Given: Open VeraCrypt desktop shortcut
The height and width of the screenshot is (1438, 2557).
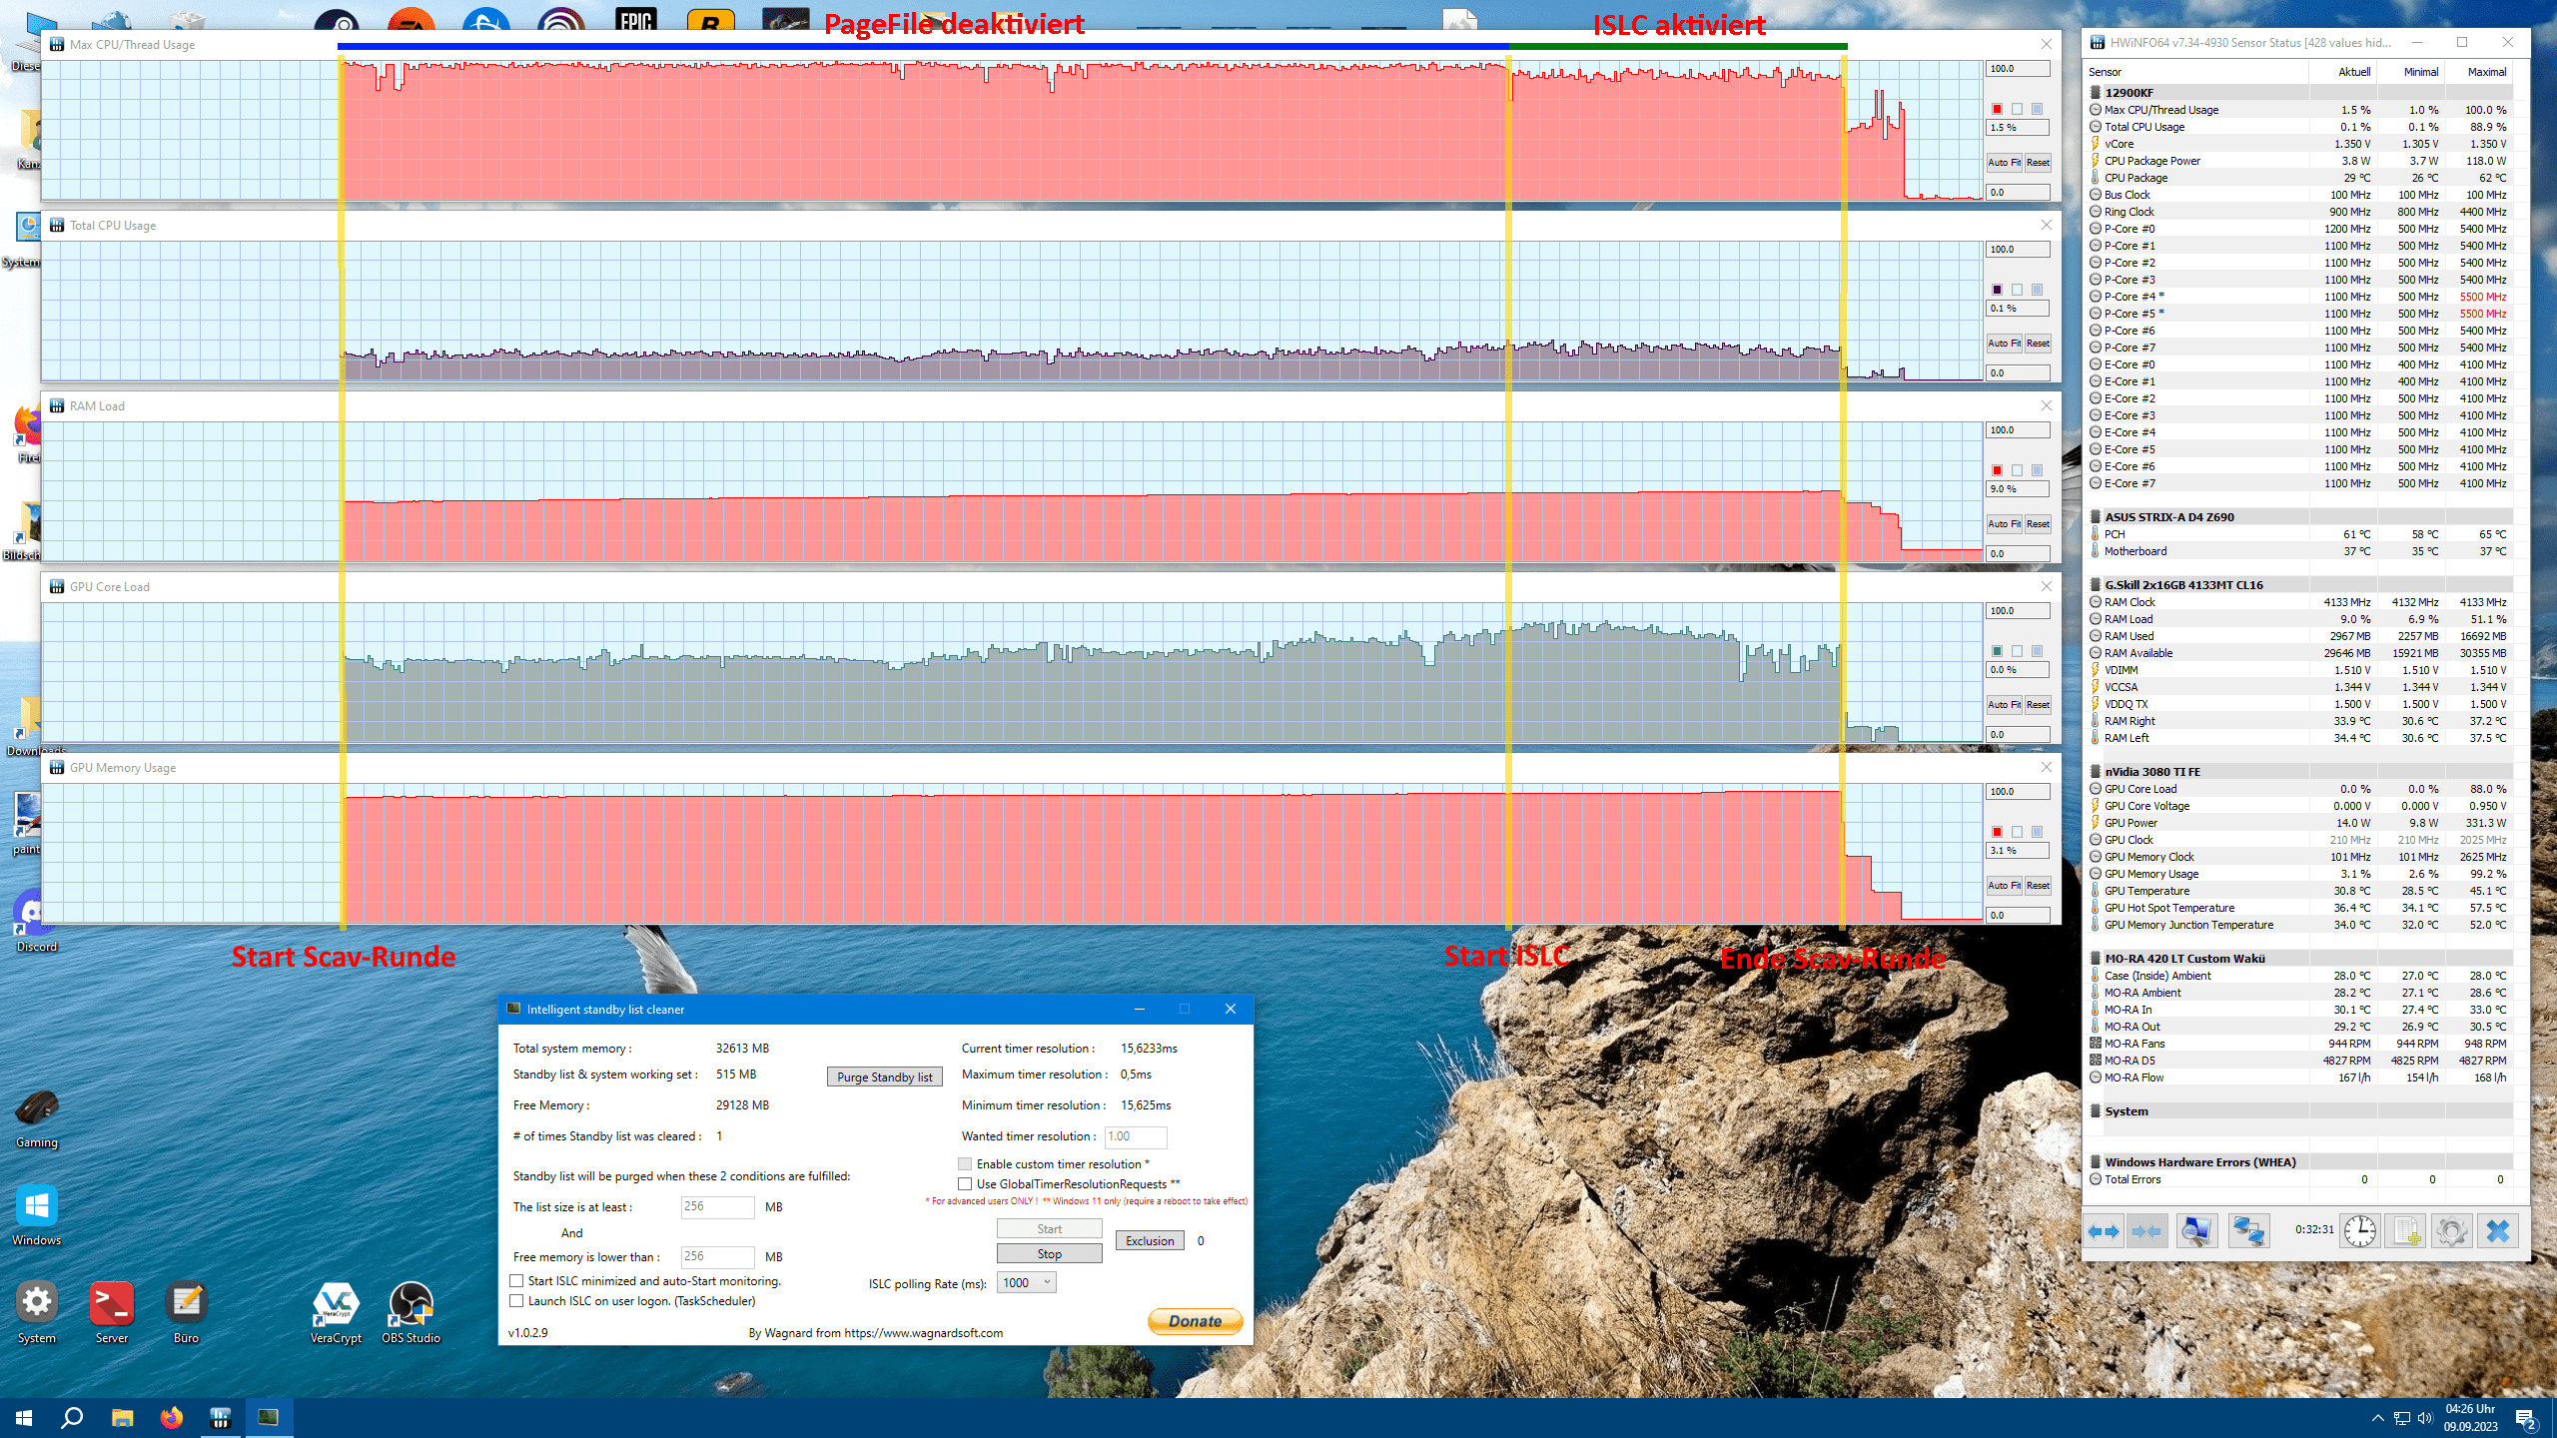Looking at the screenshot, I should 336,1312.
